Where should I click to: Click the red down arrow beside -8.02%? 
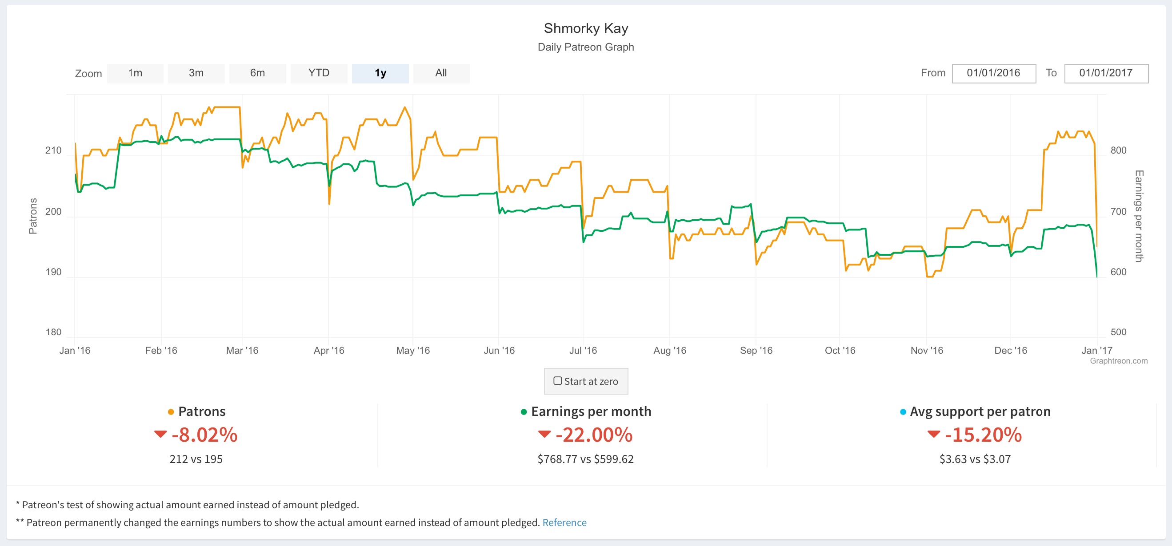click(x=160, y=434)
